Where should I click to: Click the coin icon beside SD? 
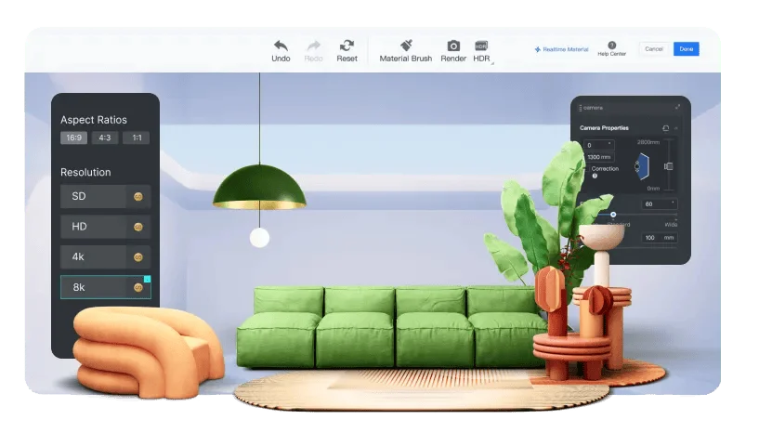click(137, 197)
